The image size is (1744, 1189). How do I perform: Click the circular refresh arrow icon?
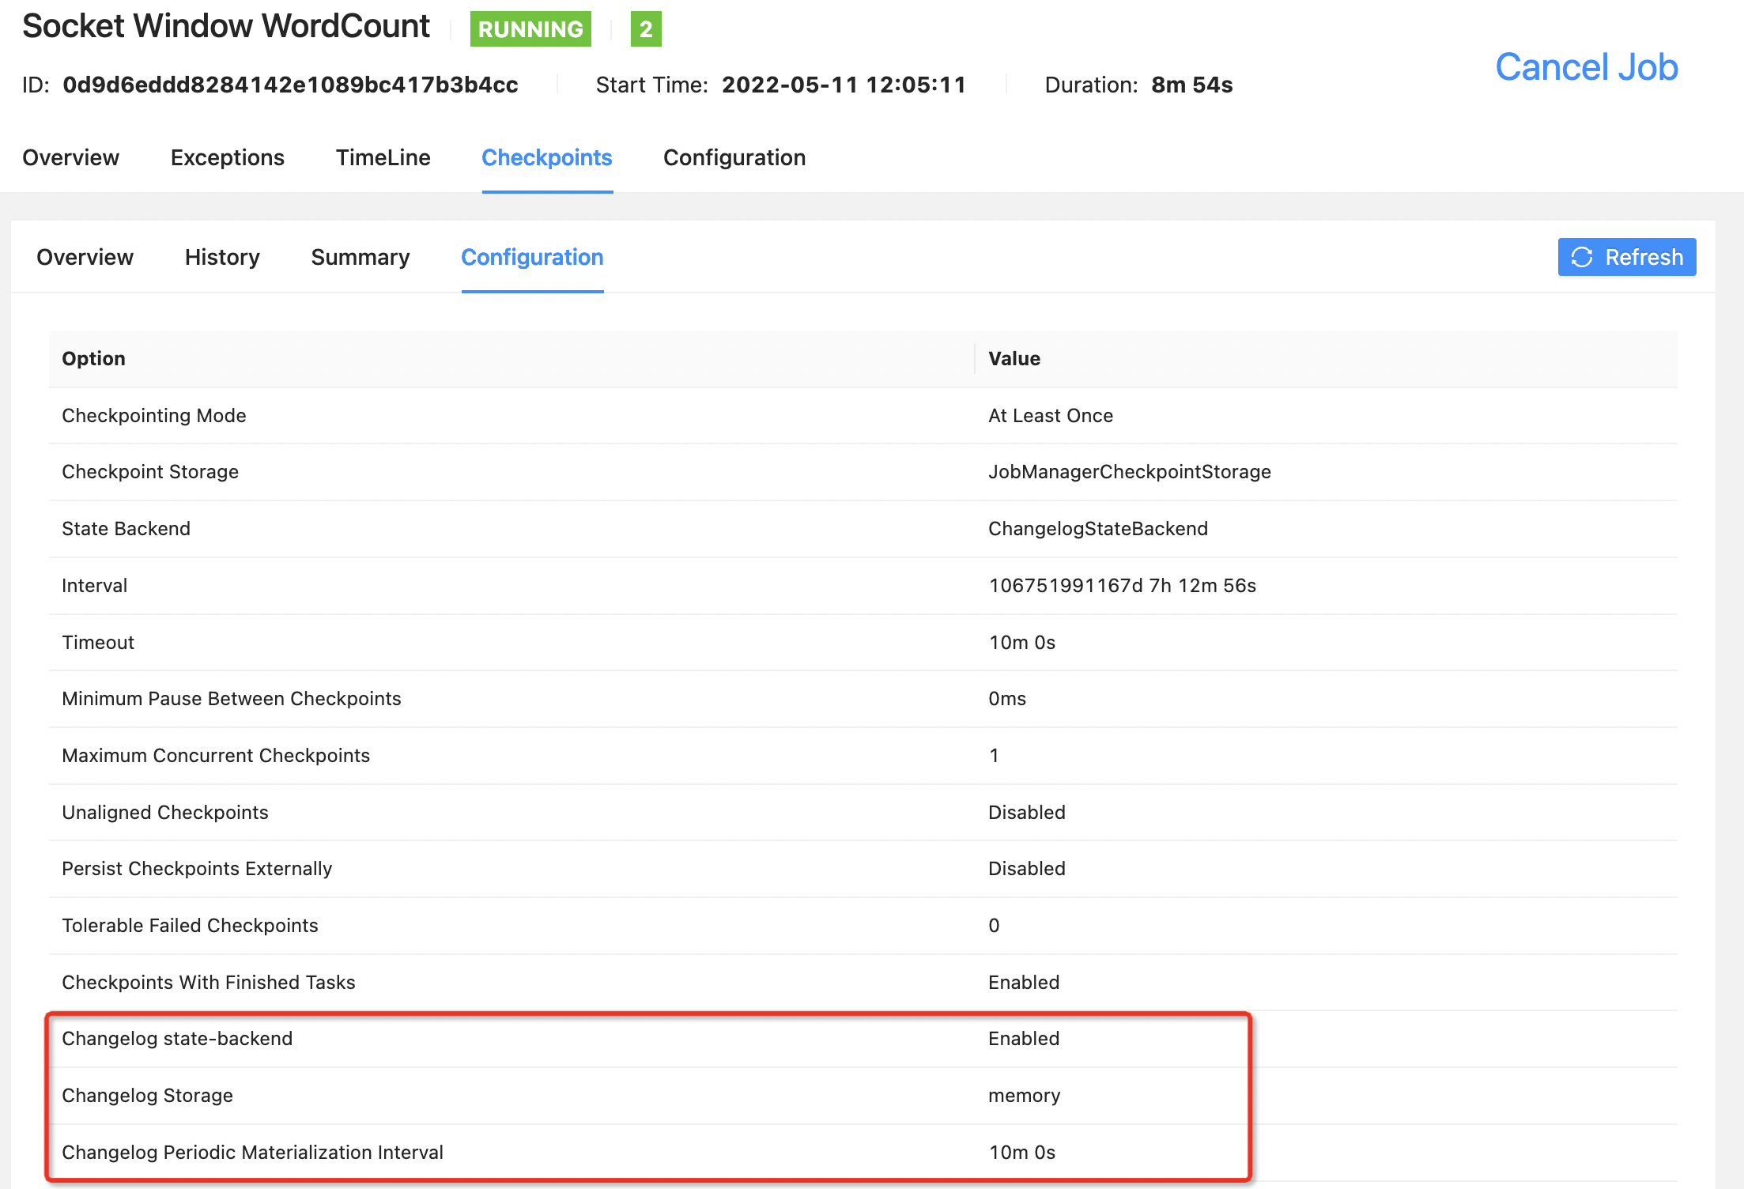click(x=1582, y=257)
